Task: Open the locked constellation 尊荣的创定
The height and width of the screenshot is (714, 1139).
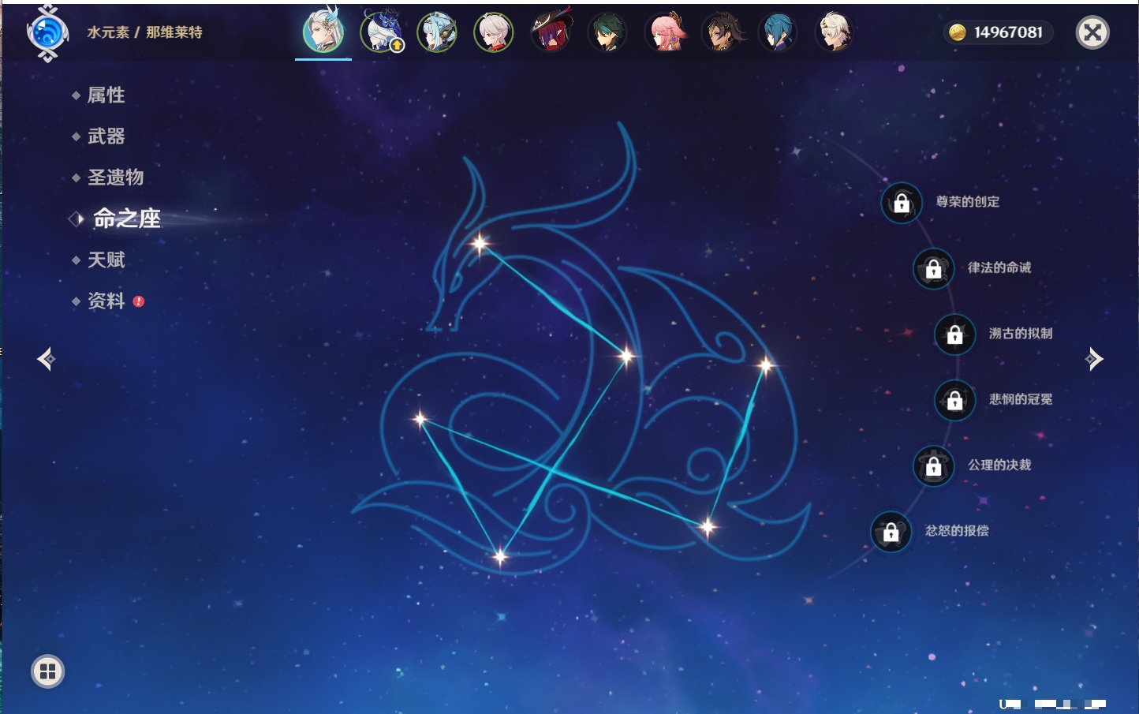Action: point(902,203)
